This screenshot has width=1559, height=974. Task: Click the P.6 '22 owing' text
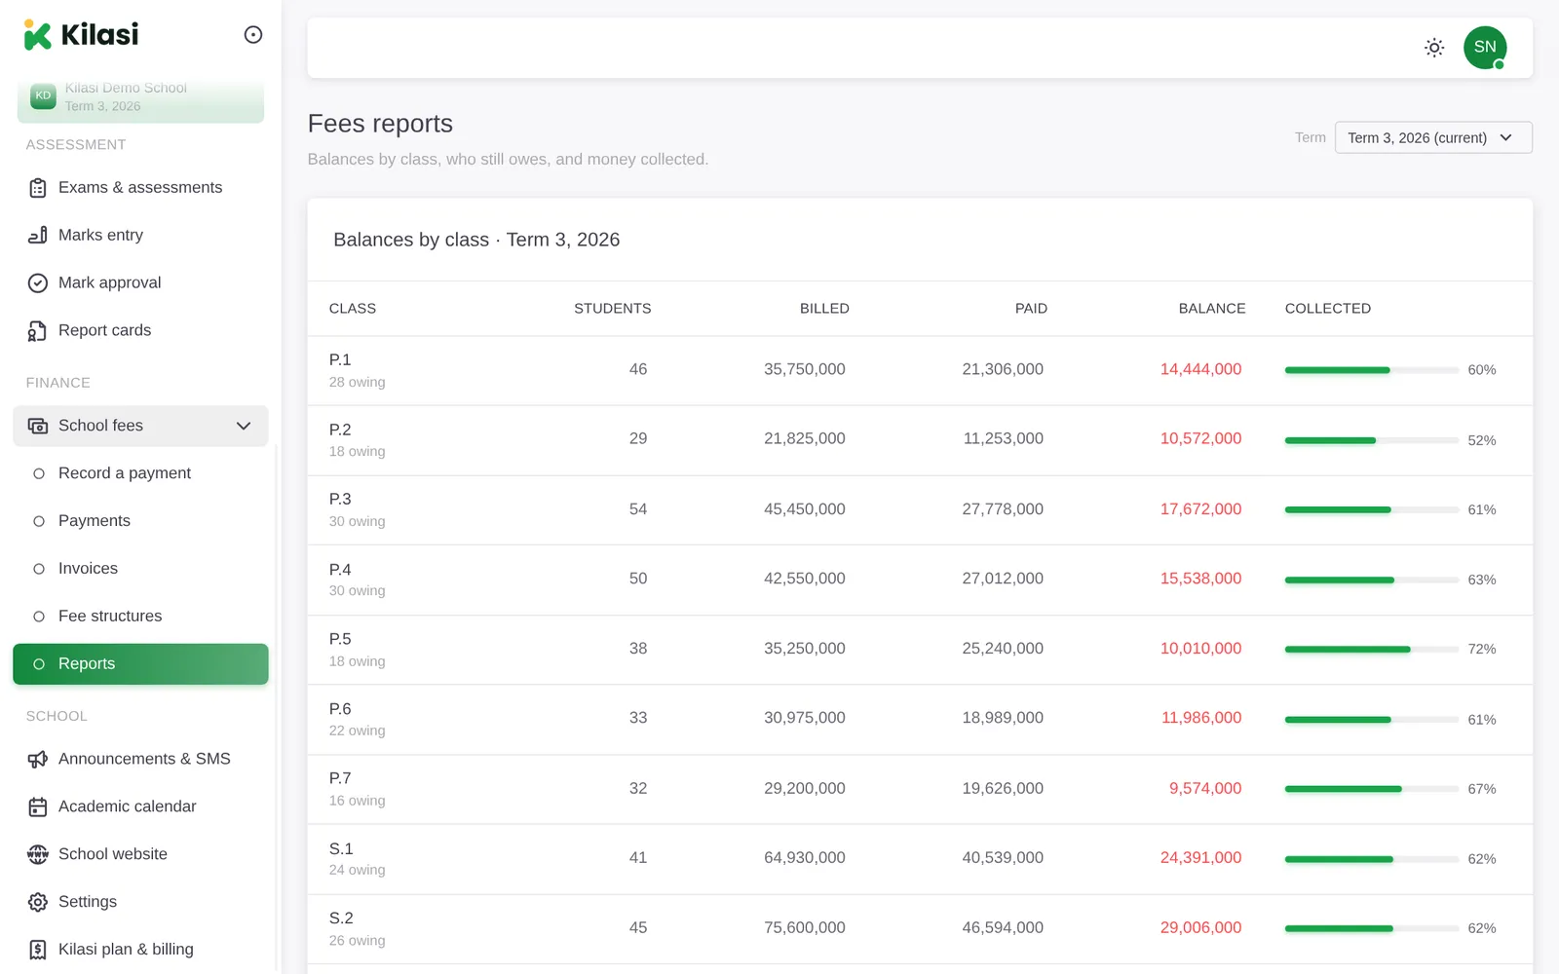pos(358,730)
